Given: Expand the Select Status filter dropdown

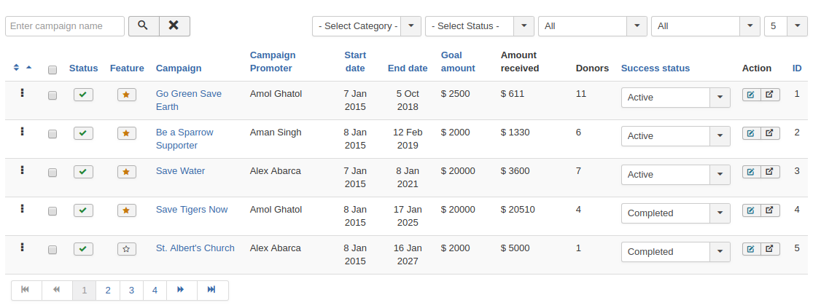Looking at the screenshot, I should click(479, 26).
